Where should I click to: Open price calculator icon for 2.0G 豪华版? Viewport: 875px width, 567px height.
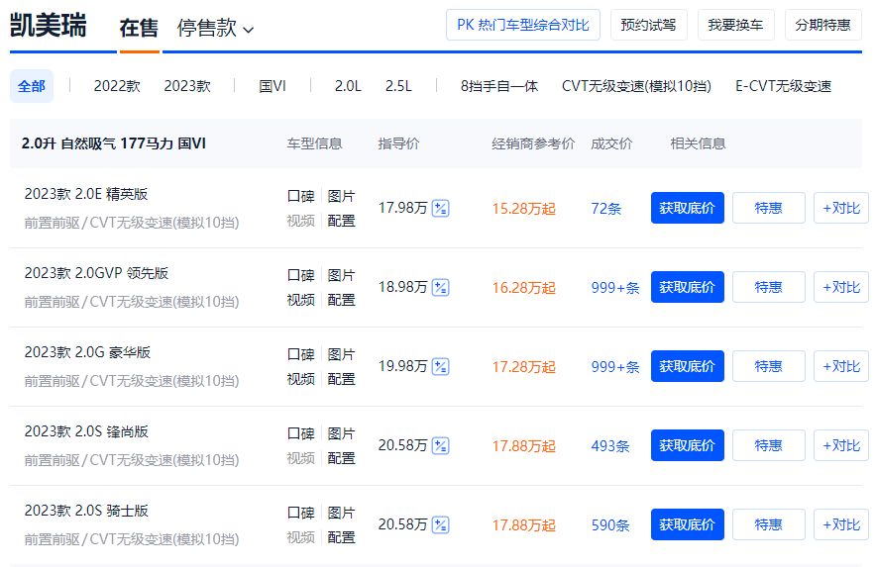pos(440,366)
